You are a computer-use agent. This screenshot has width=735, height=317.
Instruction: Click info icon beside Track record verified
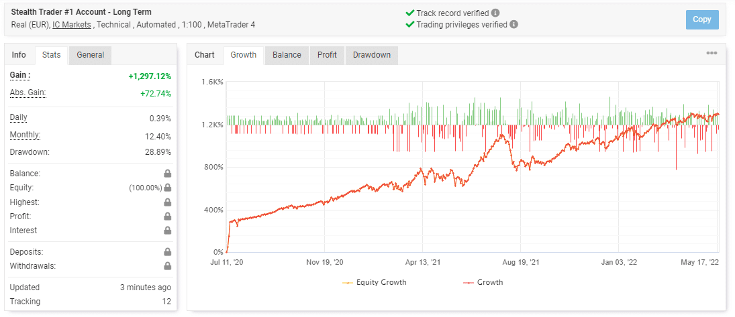495,13
